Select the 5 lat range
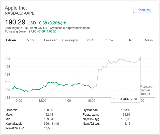Image resolution: width=160 pixels, height=135 pixels. (x=129, y=40)
